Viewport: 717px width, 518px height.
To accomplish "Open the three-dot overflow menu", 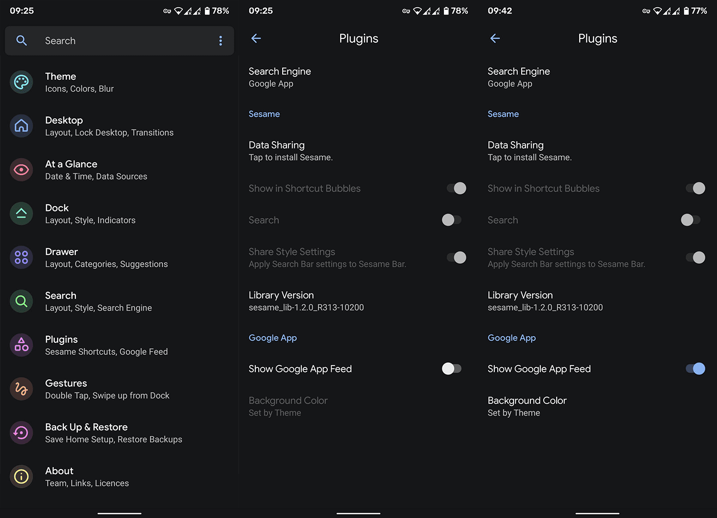I will point(220,41).
